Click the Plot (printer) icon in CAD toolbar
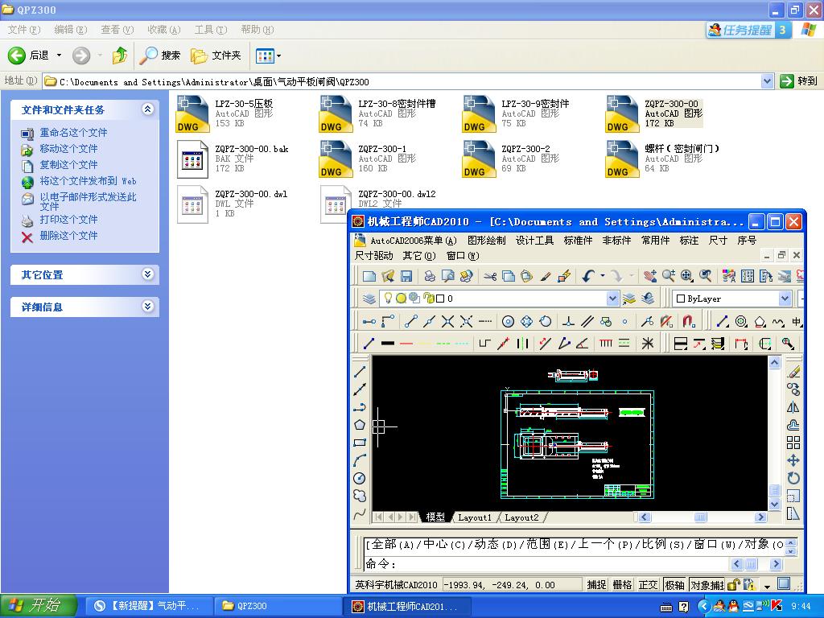 click(430, 276)
